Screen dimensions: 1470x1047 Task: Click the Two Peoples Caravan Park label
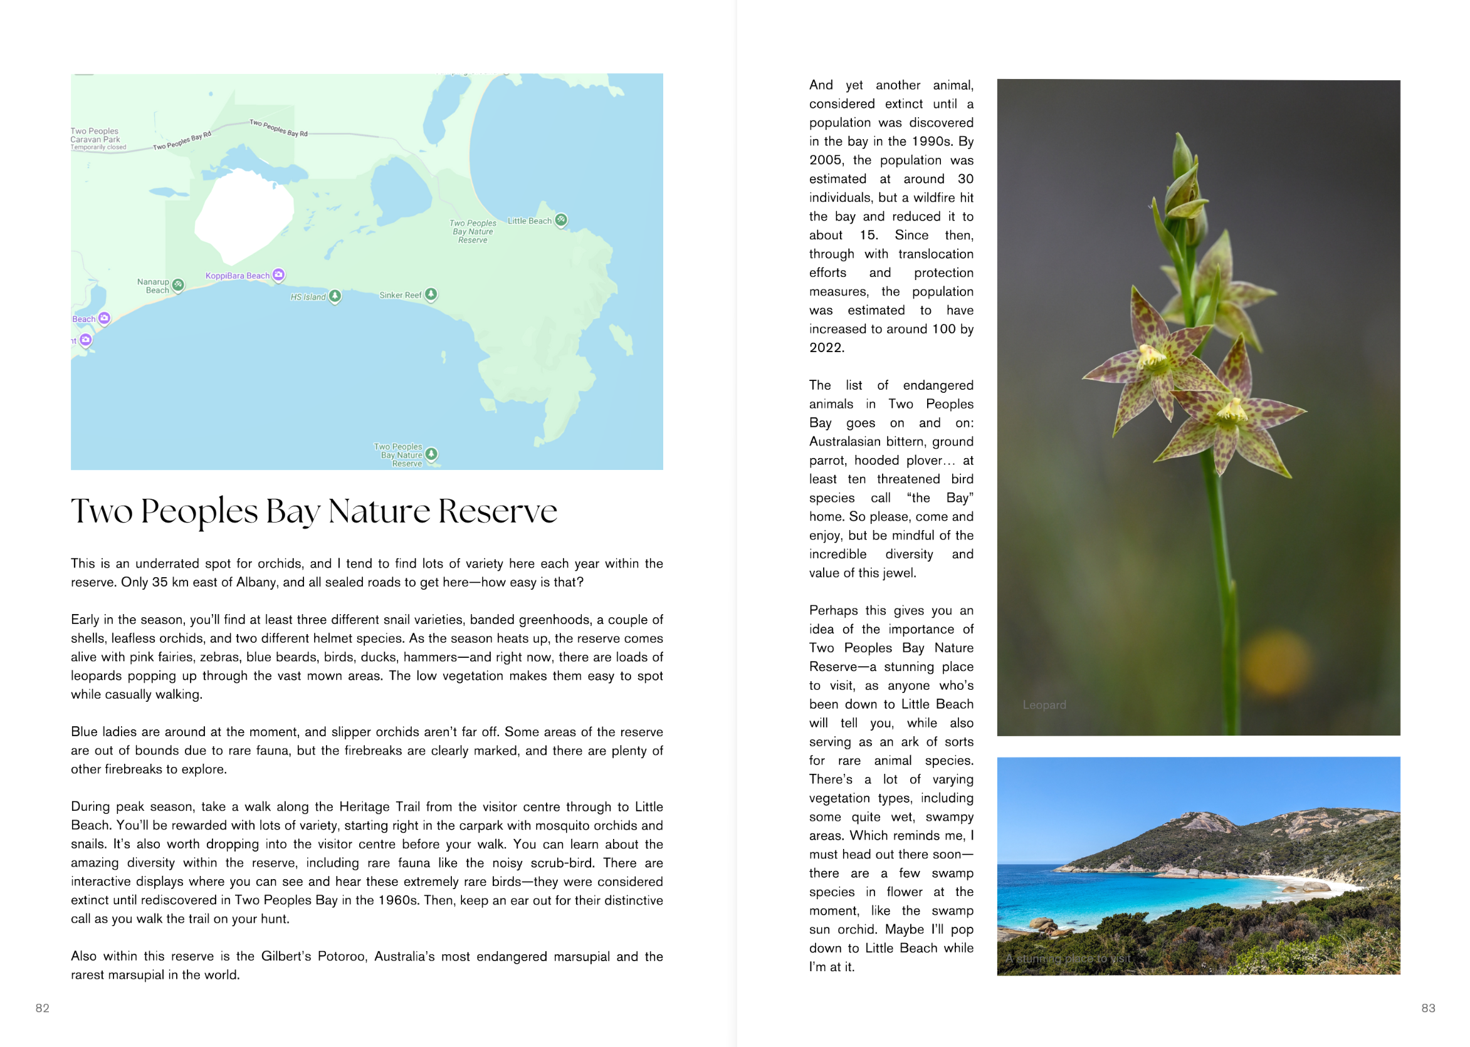95,135
